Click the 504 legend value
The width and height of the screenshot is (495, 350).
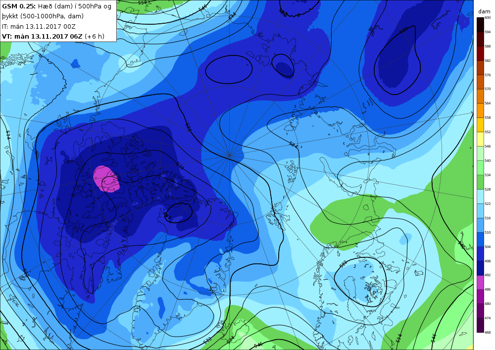point(488,247)
